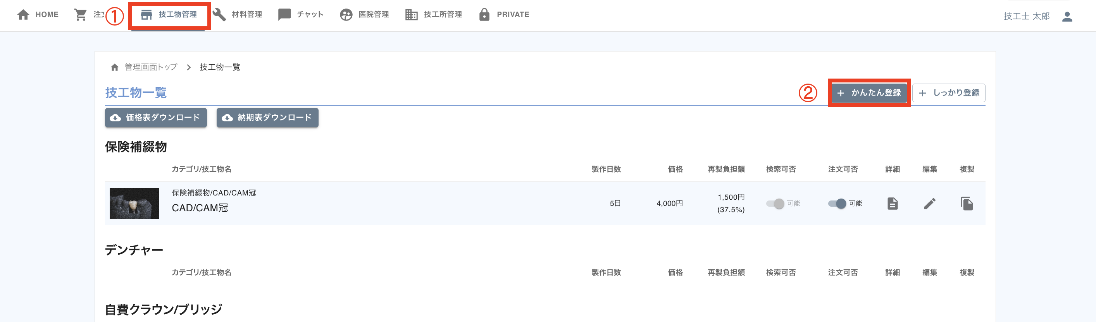Click the しっかり登録 button
1096x322 pixels.
[x=949, y=92]
